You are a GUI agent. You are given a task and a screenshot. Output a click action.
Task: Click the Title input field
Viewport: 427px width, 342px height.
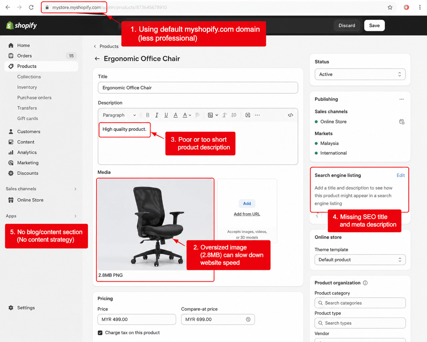pos(198,88)
